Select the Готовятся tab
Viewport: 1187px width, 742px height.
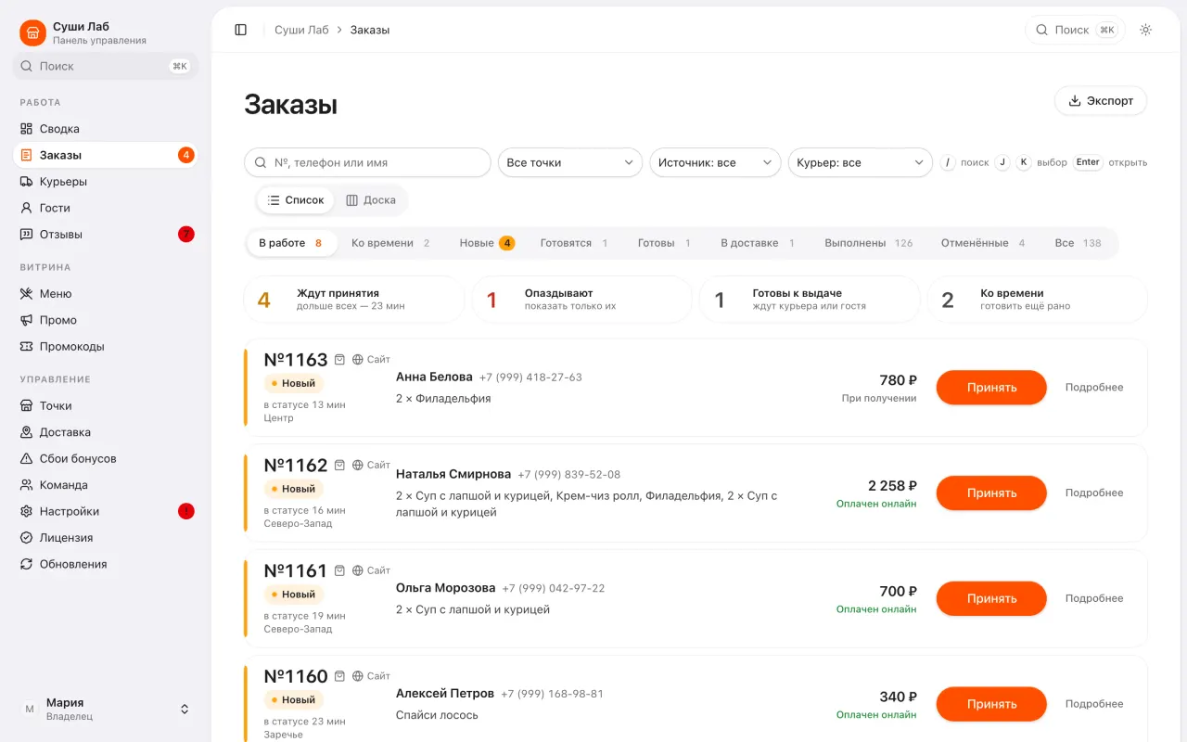pyautogui.click(x=574, y=243)
